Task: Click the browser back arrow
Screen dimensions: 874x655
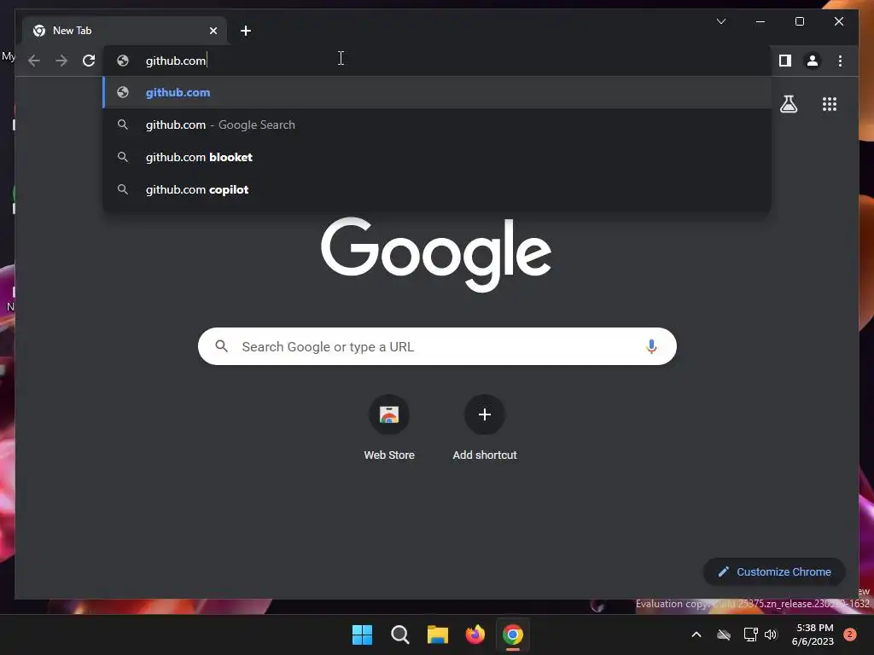Action: point(34,61)
